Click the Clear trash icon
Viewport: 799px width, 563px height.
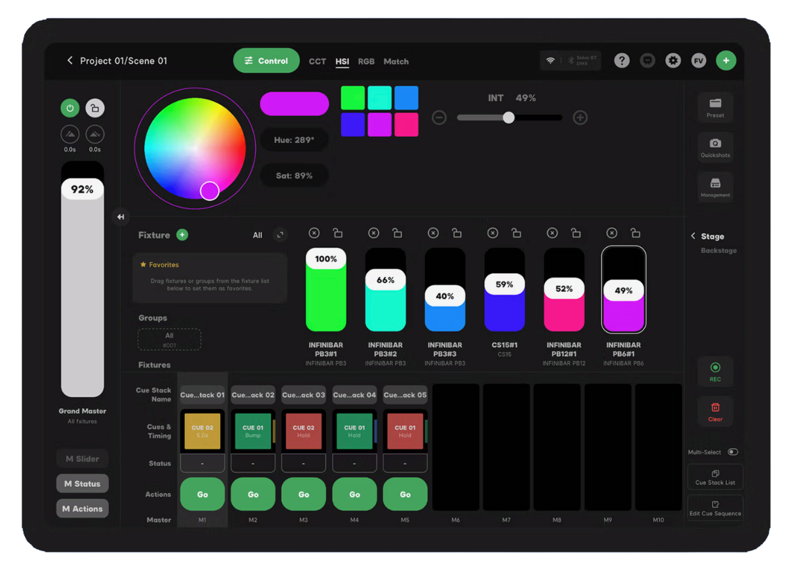coord(715,411)
